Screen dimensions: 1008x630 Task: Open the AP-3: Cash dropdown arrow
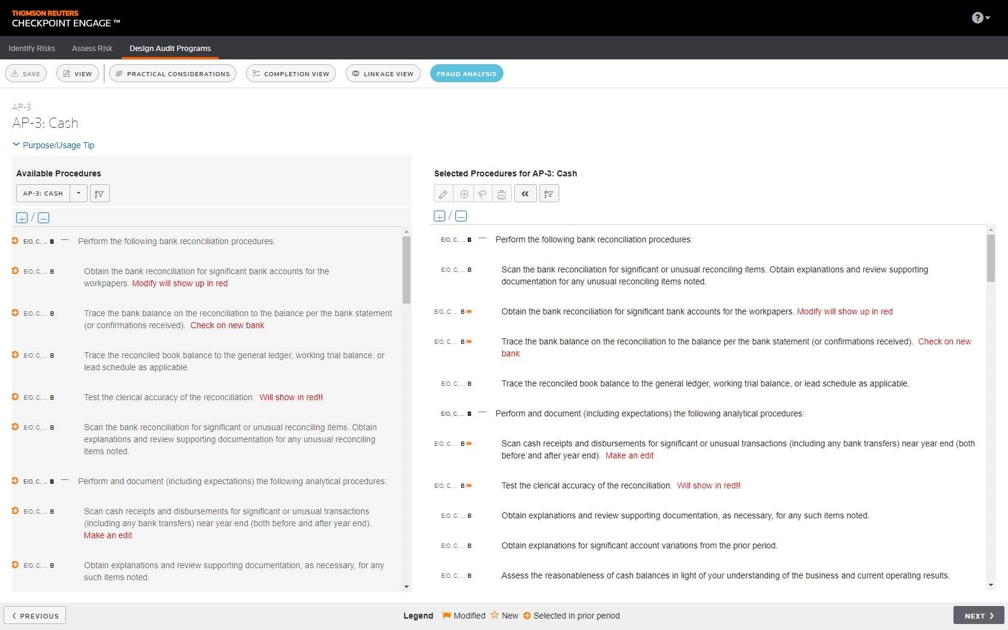79,193
